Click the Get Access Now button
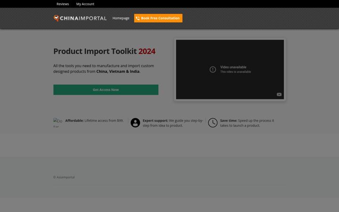Viewport: 339px width, 212px height. click(x=106, y=90)
